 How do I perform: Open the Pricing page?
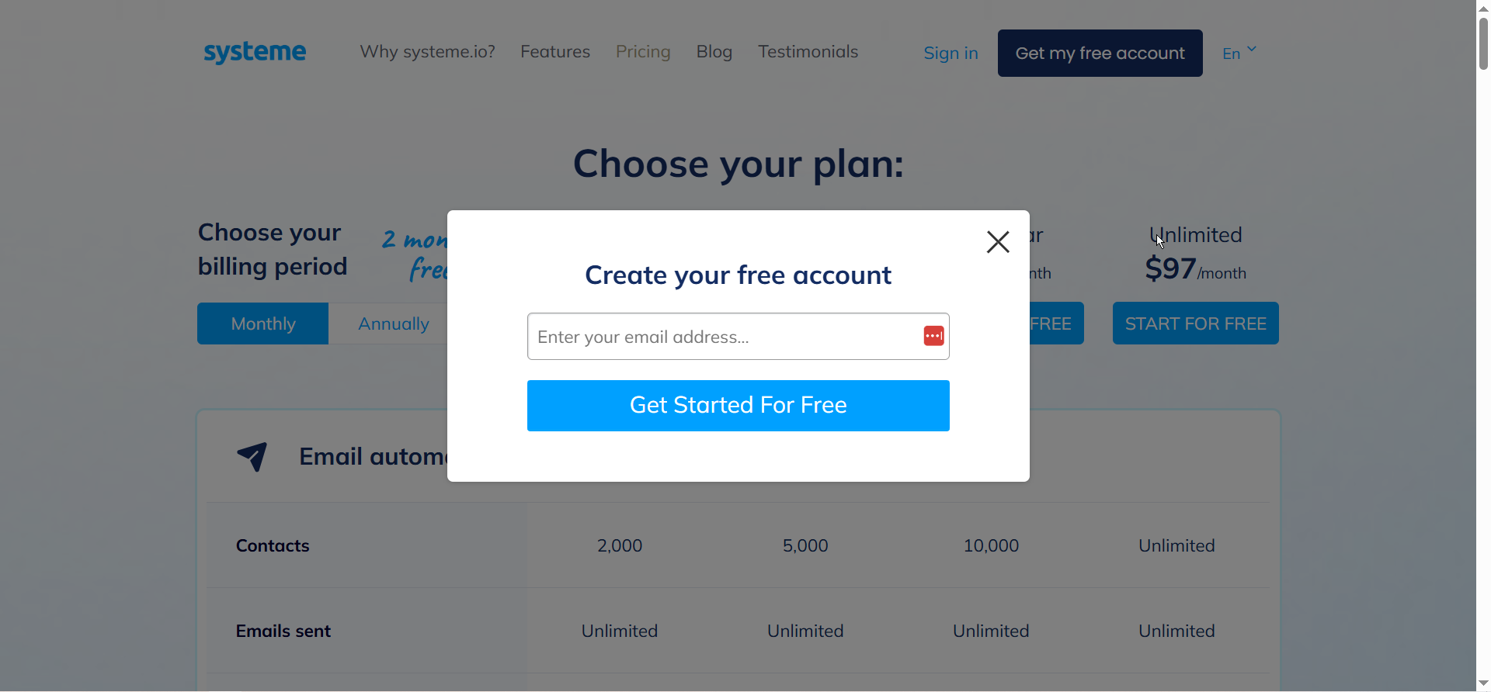point(643,51)
